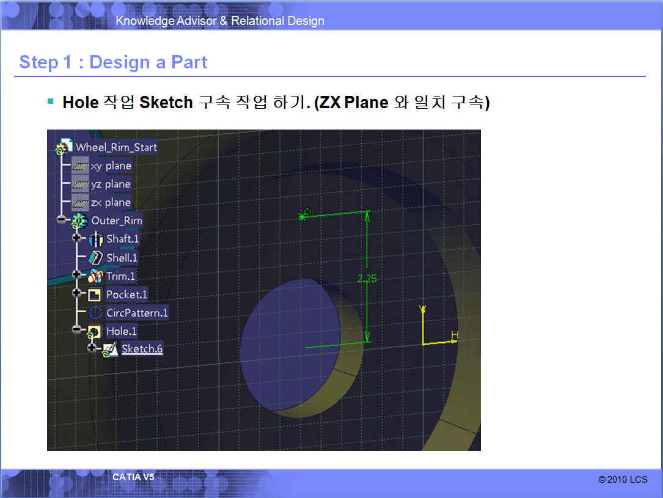Click the xy plane icon
Image resolution: width=663 pixels, height=498 pixels.
pyautogui.click(x=80, y=166)
